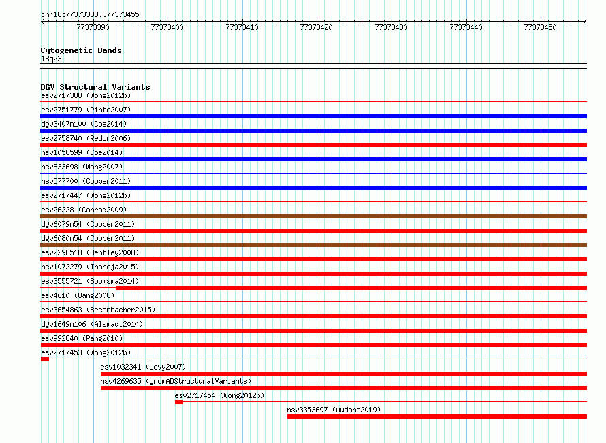The image size is (606, 443).
Task: Click the red bar under esv2758740
Action: coord(313,145)
